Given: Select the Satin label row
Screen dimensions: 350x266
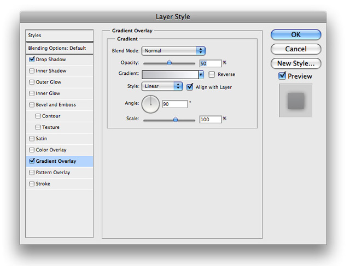Looking at the screenshot, I should click(x=60, y=139).
